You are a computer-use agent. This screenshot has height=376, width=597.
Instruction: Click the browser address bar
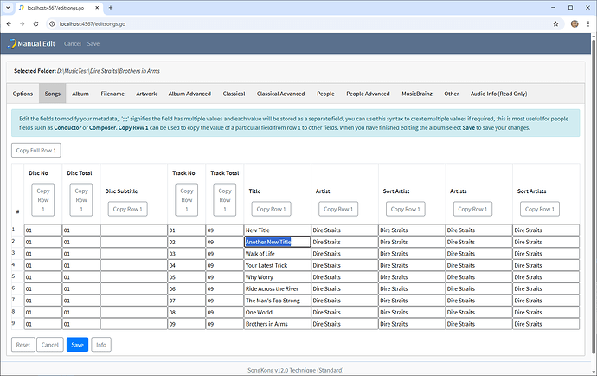pos(303,23)
